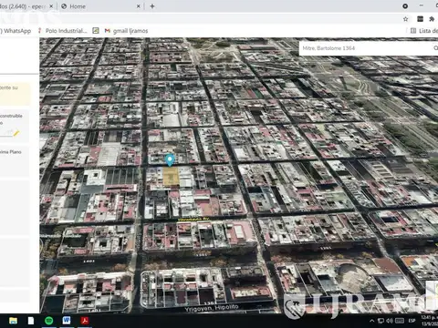Open Spotify from the taskbar
Image resolution: width=438 pixels, height=328 pixels.
49,321
